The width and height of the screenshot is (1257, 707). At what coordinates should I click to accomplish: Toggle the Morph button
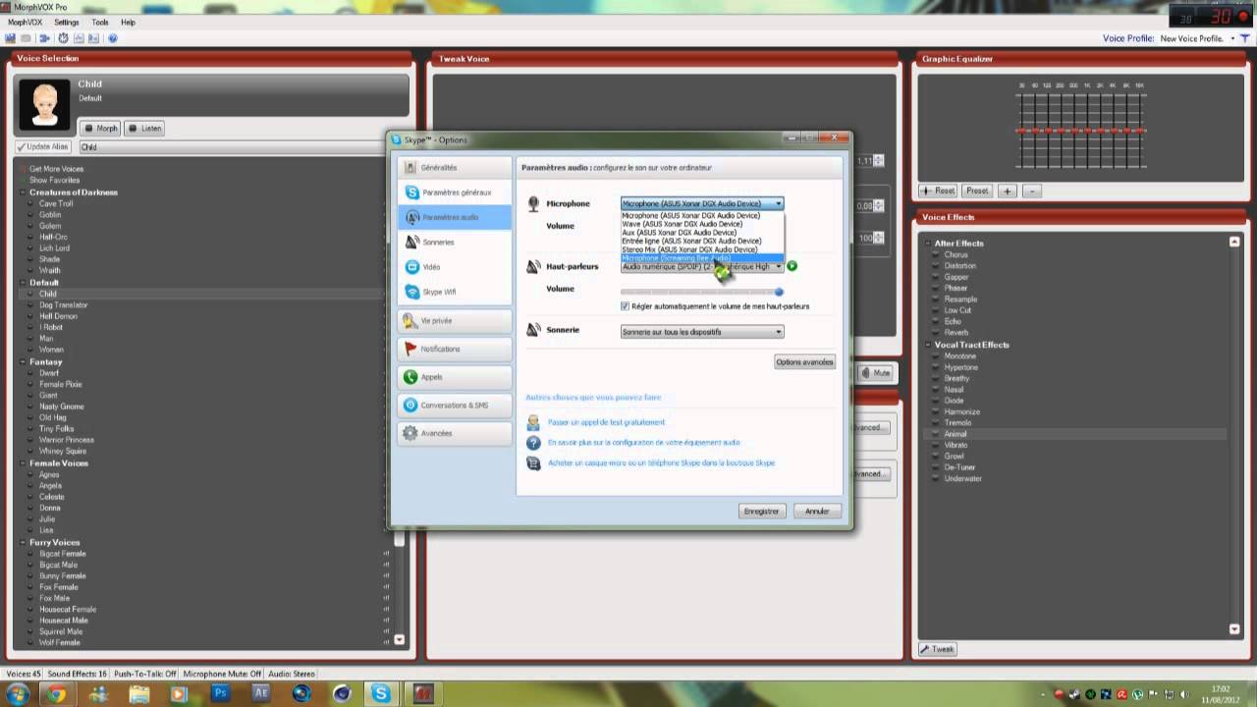99,129
